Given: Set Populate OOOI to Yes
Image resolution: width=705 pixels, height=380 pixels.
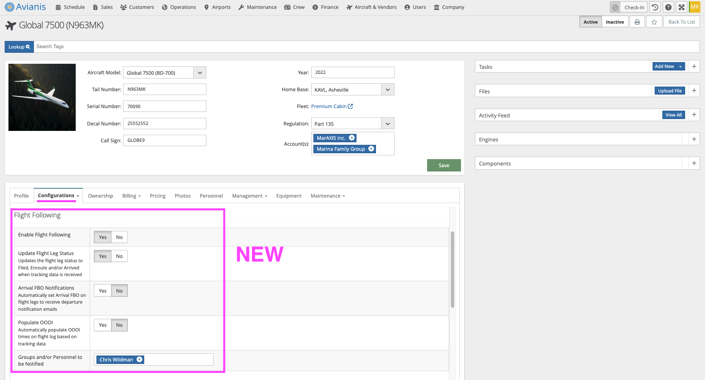Looking at the screenshot, I should [x=103, y=325].
